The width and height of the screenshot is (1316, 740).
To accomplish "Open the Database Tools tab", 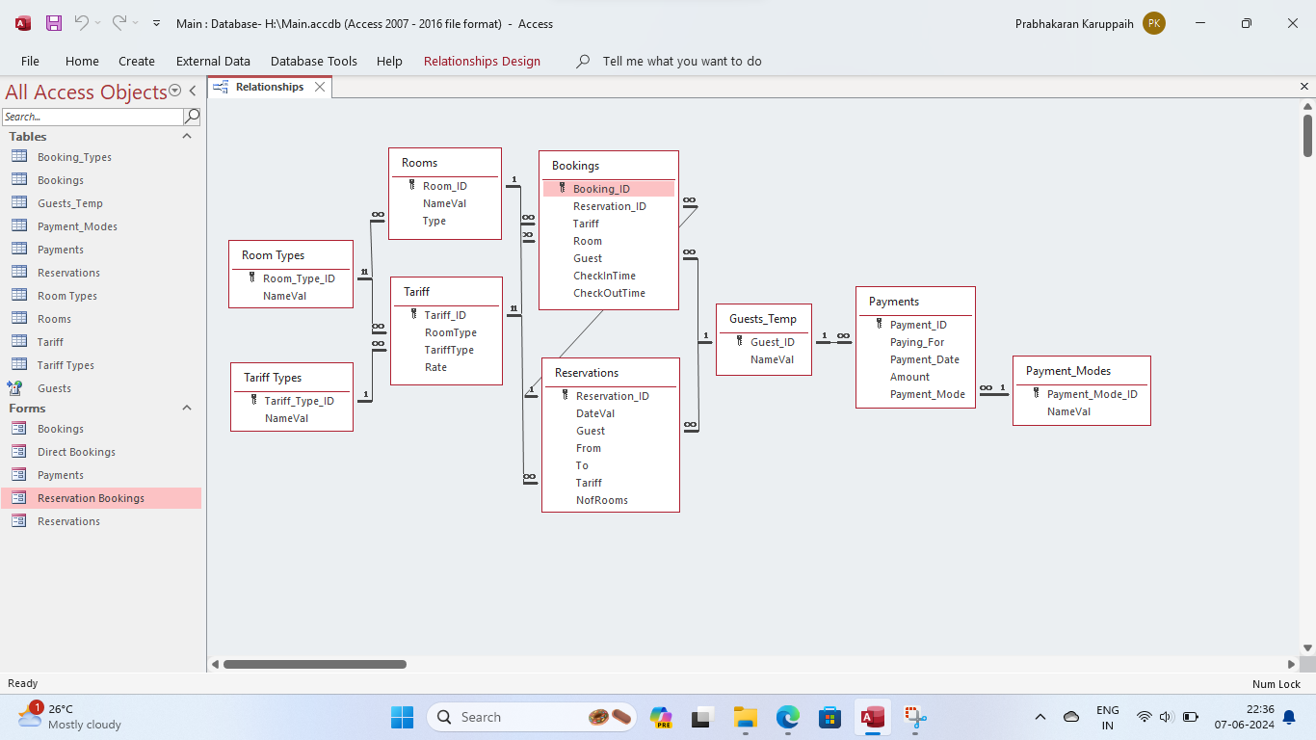I will click(x=314, y=61).
